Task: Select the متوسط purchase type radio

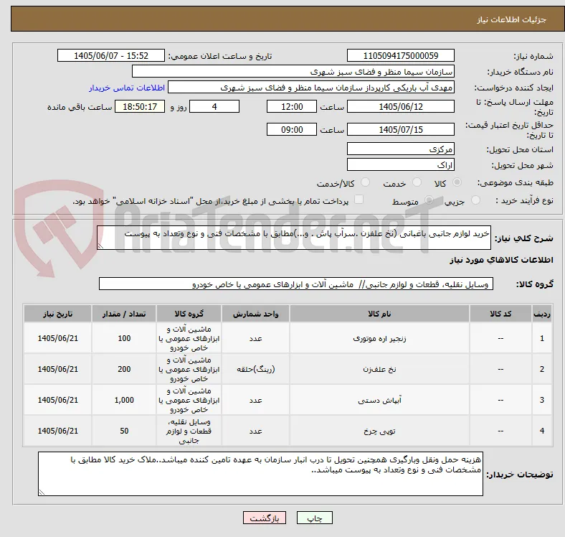Action: click(429, 200)
